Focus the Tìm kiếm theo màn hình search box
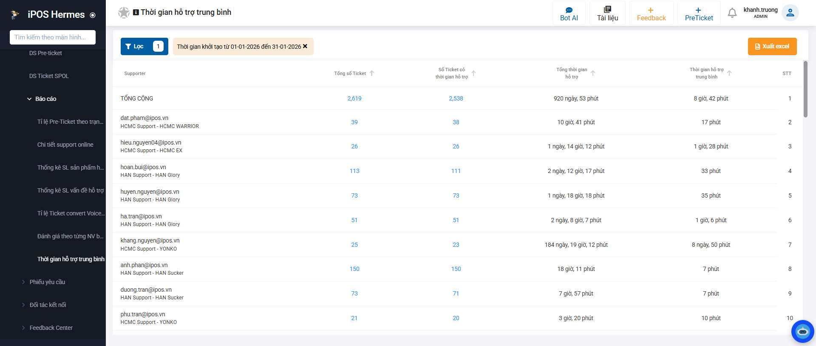Image resolution: width=816 pixels, height=346 pixels. 53,37
